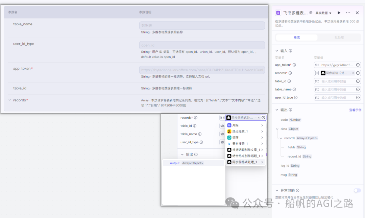Screen dimensions: 365x218
Task: Open the 查看示例 link
Action: pyautogui.click(x=355, y=110)
